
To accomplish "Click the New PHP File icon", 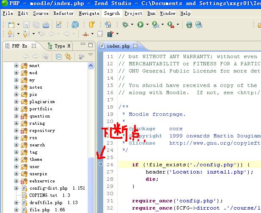I will click(x=59, y=25).
